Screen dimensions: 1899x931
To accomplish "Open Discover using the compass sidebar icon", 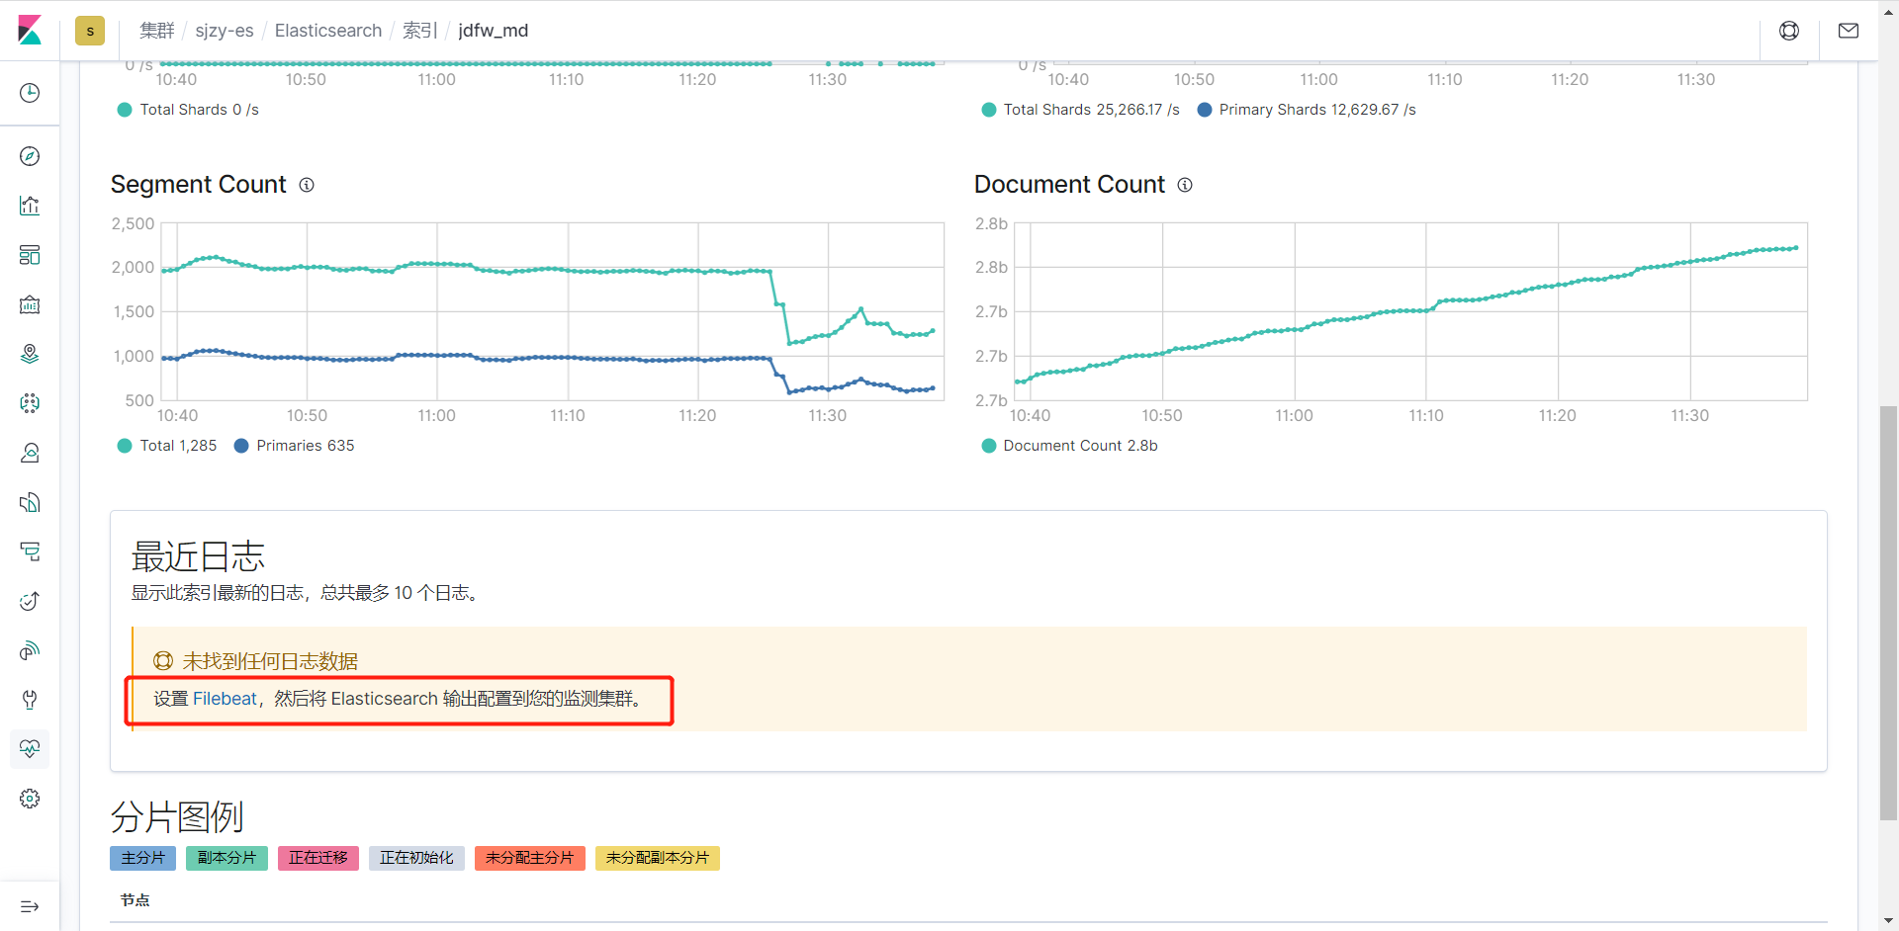I will pyautogui.click(x=30, y=155).
